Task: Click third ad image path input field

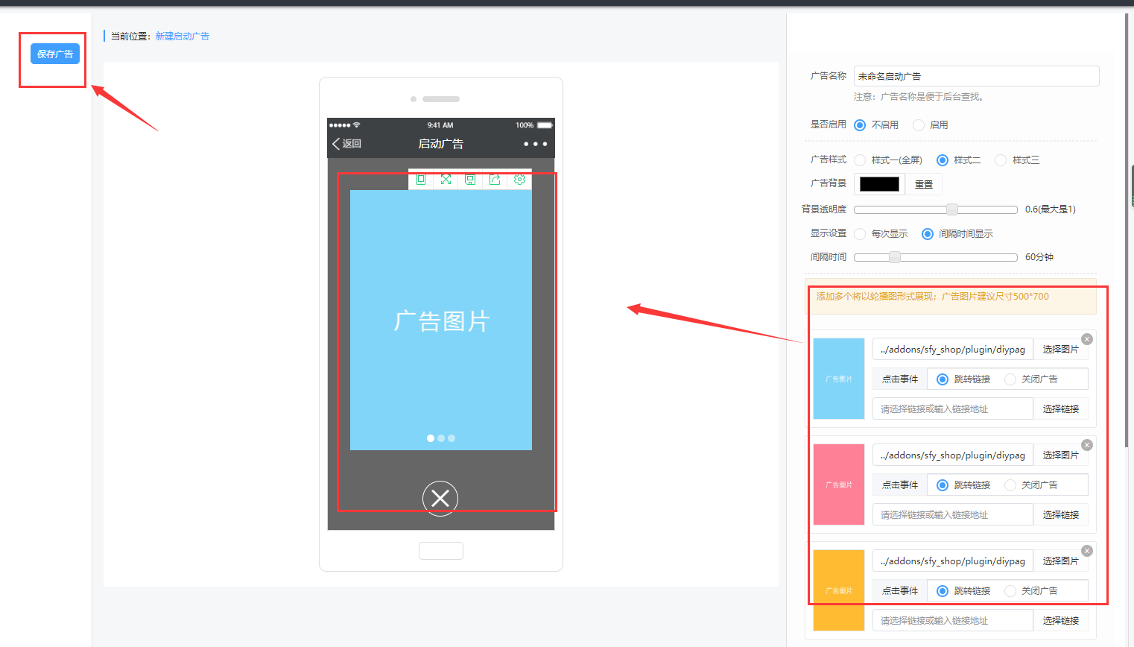Action: click(953, 561)
